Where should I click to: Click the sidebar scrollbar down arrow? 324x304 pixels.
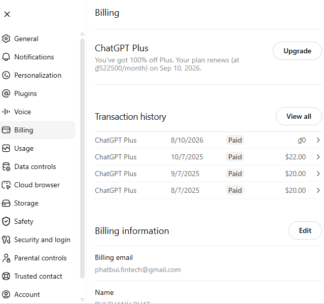pos(82,299)
